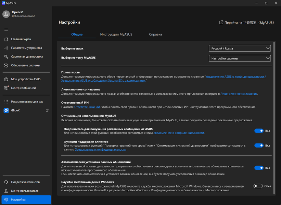Toggle Функции поддержки клиентов switch
281x205 pixels.
259,145
